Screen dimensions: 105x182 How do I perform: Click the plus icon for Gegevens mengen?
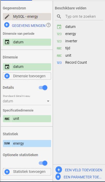(7, 25)
